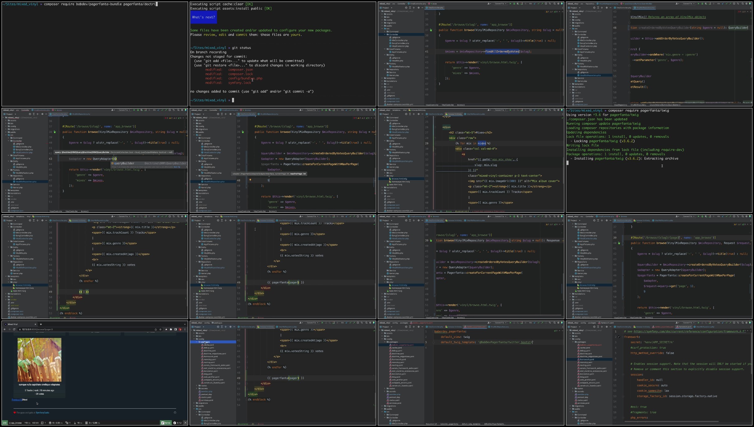Open a new browser tab with the plus icon
The image size is (754, 427).
(x=41, y=324)
